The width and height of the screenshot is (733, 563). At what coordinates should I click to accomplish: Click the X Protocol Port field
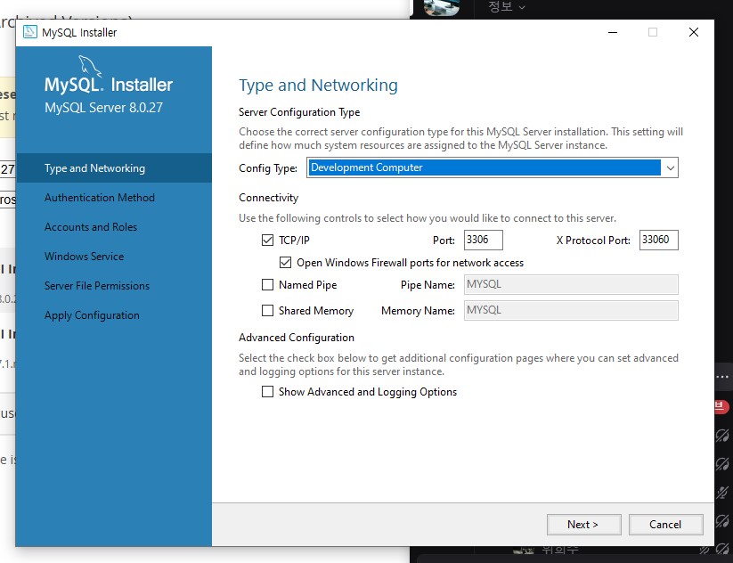pyautogui.click(x=659, y=240)
